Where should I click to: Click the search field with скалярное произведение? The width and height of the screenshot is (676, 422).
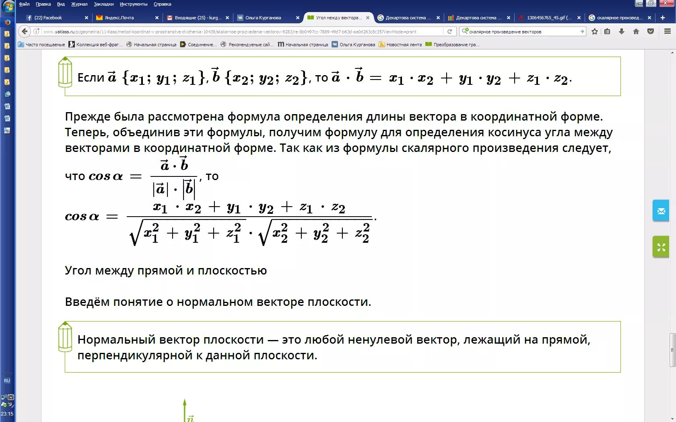[x=523, y=31]
